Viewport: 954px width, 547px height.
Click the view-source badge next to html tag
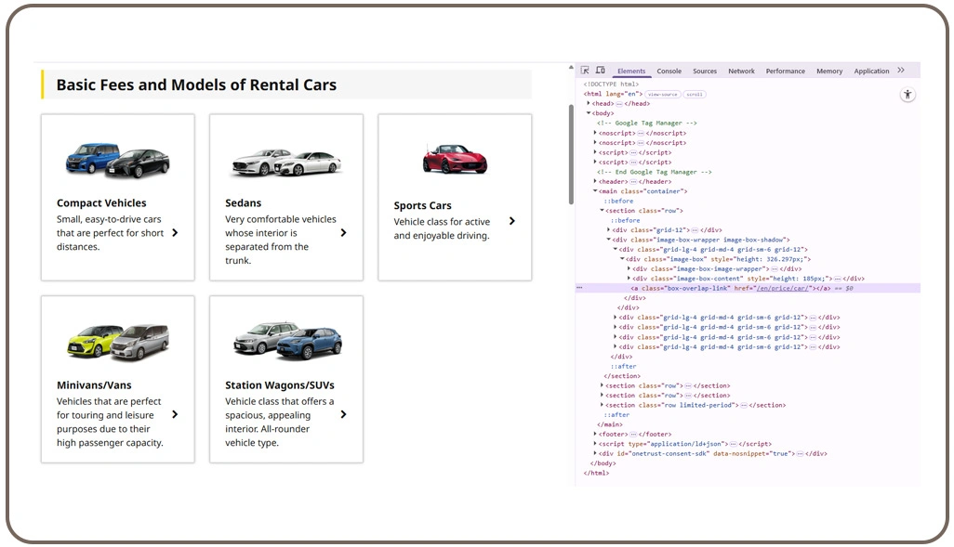tap(663, 94)
